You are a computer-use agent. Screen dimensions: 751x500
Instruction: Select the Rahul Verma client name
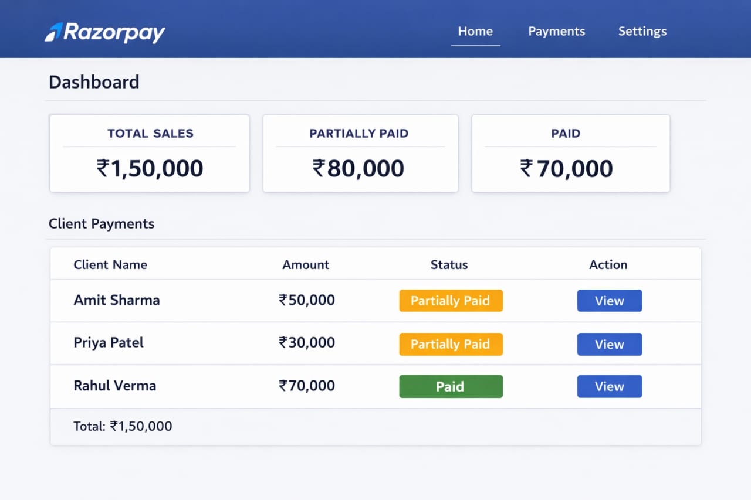point(115,386)
